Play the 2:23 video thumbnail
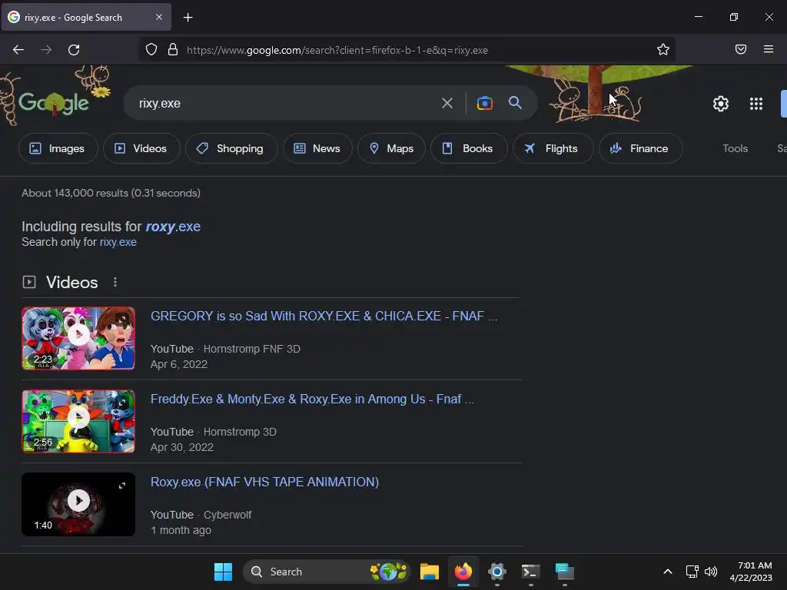 (x=78, y=338)
